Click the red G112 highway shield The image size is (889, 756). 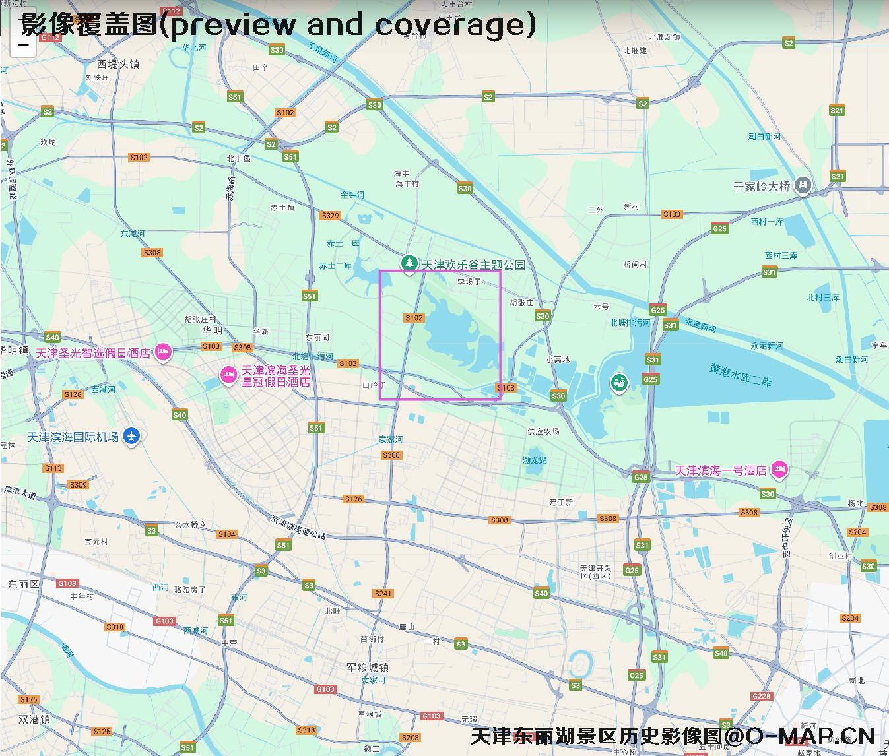click(x=51, y=38)
